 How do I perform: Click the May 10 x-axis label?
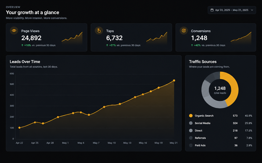click(112, 143)
